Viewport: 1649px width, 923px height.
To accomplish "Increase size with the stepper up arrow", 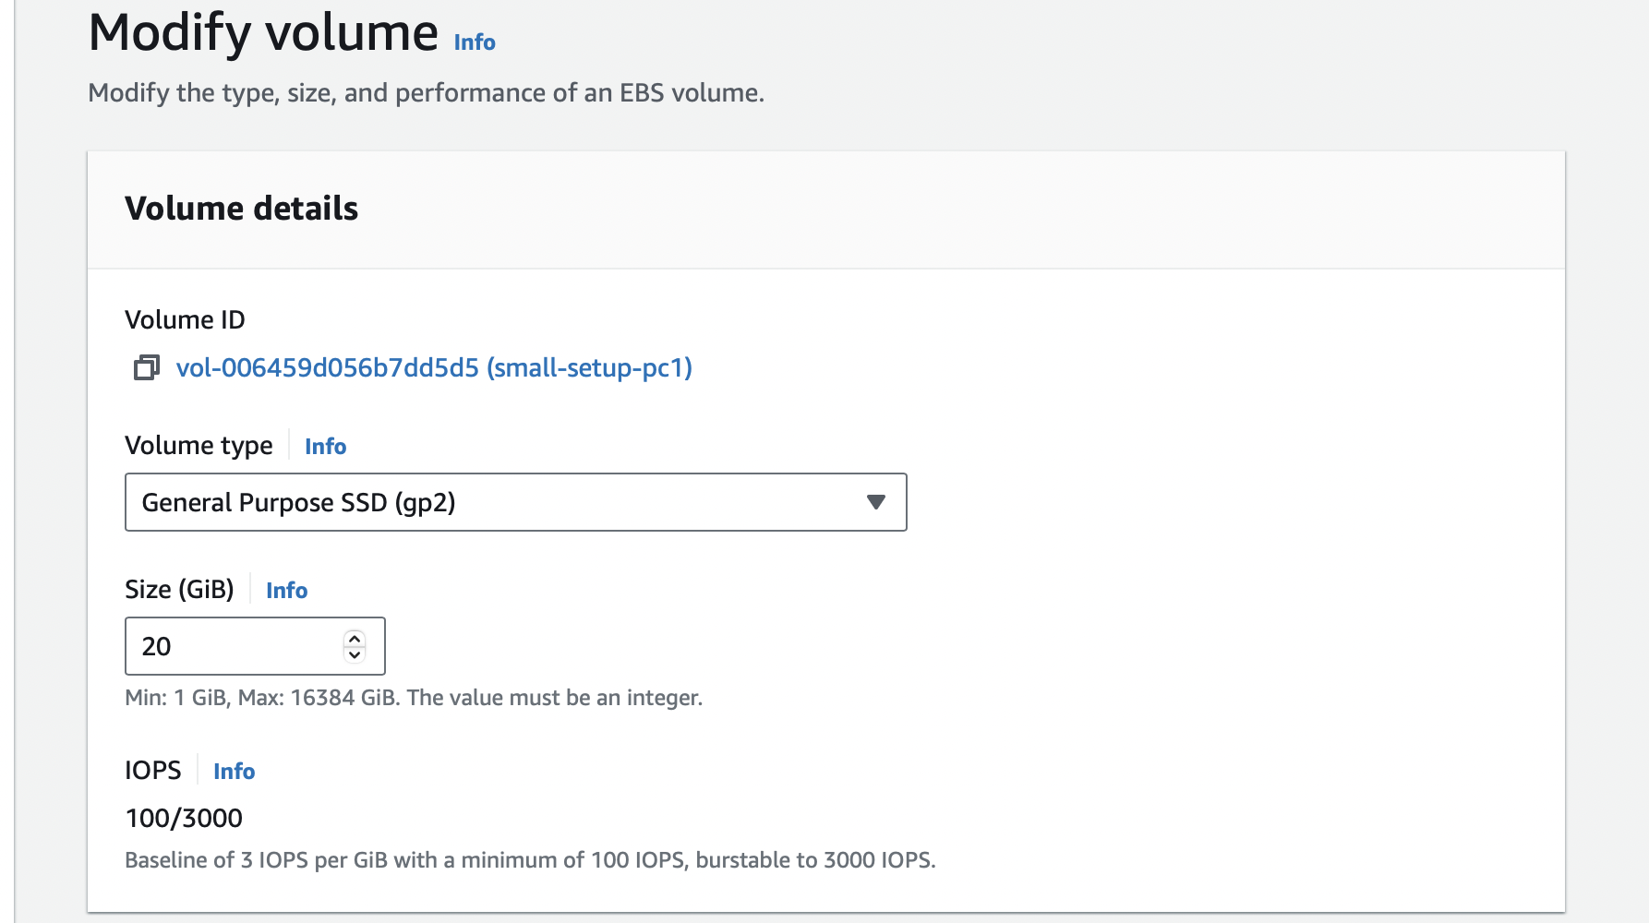I will pyautogui.click(x=355, y=639).
